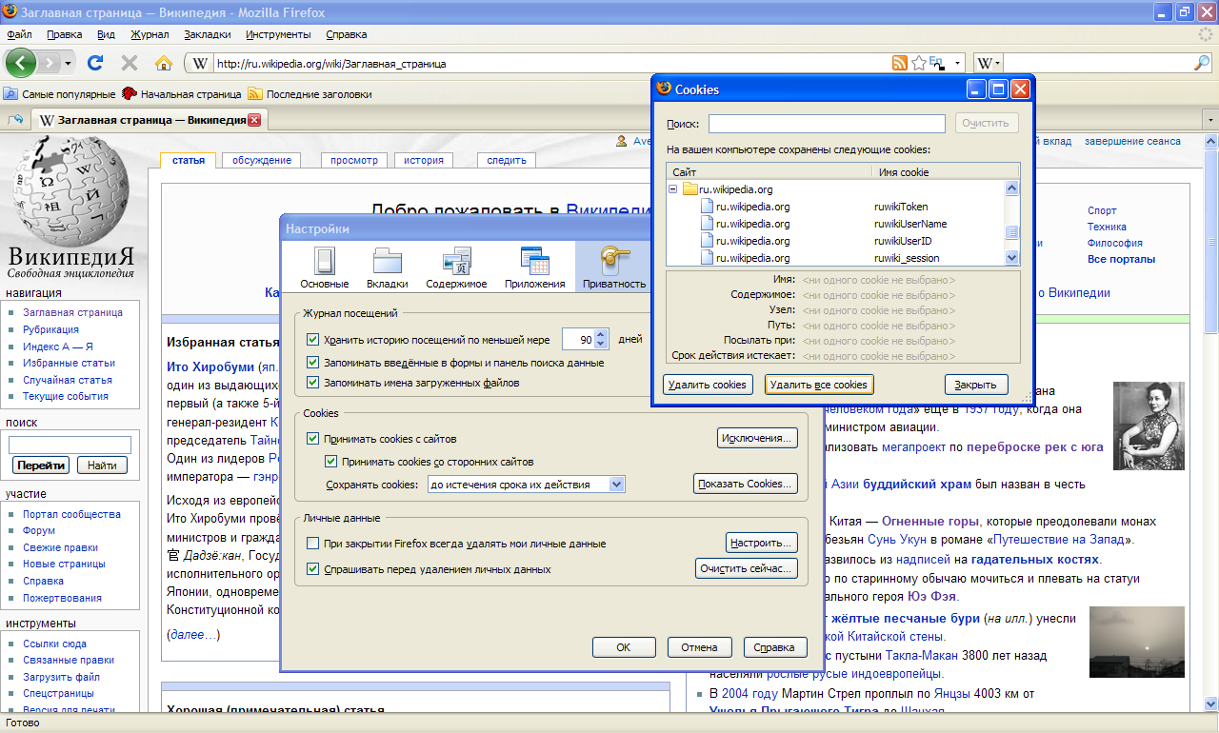Open the Основные settings pane

pyautogui.click(x=325, y=267)
